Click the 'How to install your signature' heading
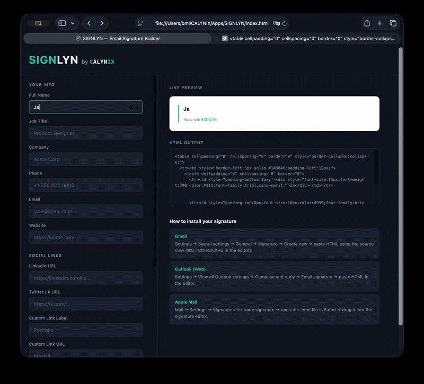 tap(203, 221)
